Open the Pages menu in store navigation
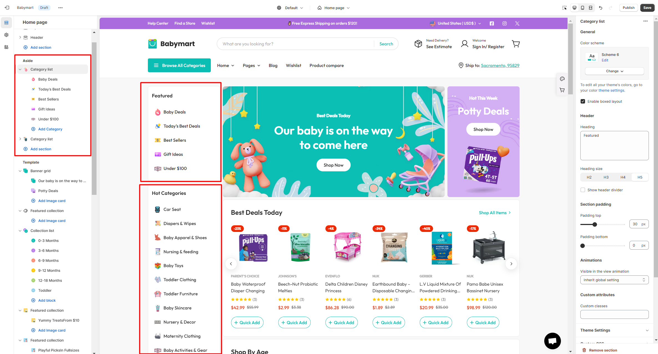The image size is (658, 354). [251, 66]
